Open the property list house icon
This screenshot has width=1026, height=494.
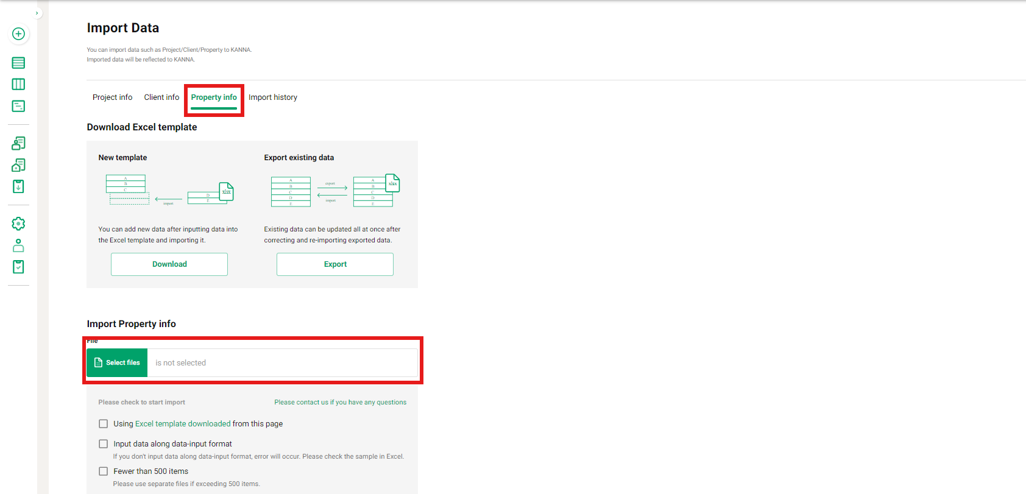18,165
